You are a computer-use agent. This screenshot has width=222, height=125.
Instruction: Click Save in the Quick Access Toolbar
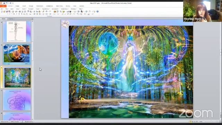pyautogui.click(x=4, y=3)
